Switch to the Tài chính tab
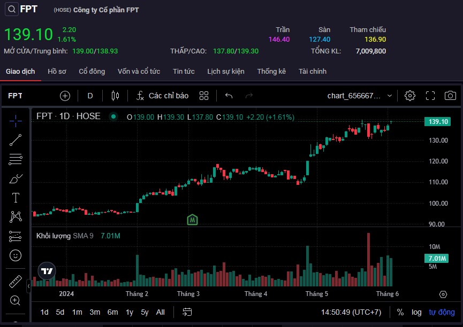Image resolution: width=463 pixels, height=327 pixels. click(x=313, y=71)
